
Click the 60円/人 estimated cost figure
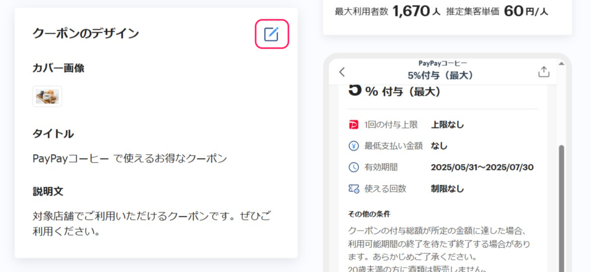pos(526,12)
